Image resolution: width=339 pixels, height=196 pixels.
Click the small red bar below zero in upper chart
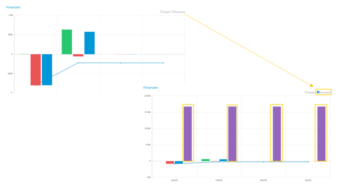[x=78, y=55]
